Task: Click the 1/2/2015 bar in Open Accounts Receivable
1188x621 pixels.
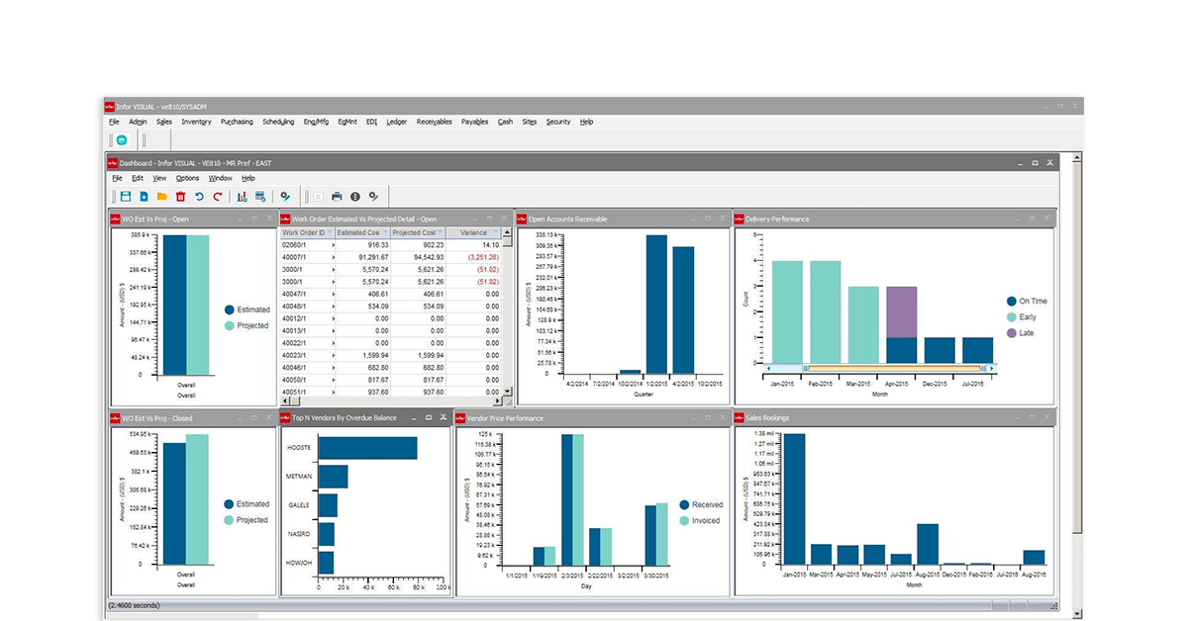Action: (657, 305)
